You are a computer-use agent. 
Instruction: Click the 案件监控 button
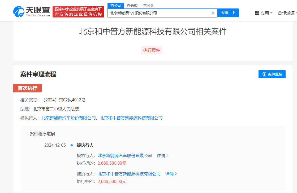coord(272,74)
